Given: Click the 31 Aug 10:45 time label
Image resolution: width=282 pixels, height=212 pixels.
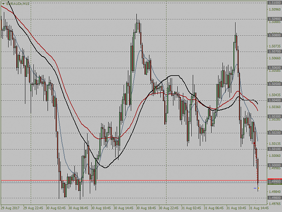Looking at the screenshot, I should [x=236, y=208].
